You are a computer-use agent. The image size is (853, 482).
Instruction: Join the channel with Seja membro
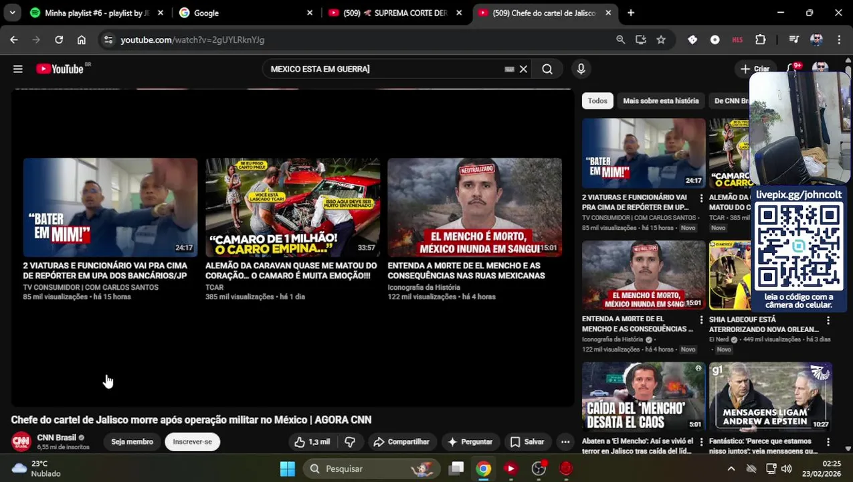(132, 442)
